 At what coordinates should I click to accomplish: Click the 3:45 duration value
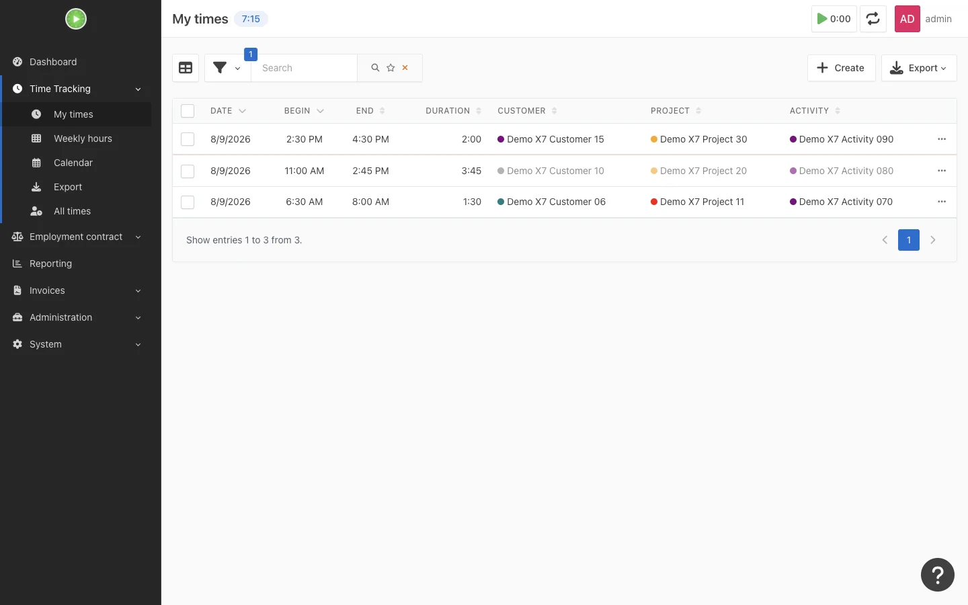coord(471,171)
